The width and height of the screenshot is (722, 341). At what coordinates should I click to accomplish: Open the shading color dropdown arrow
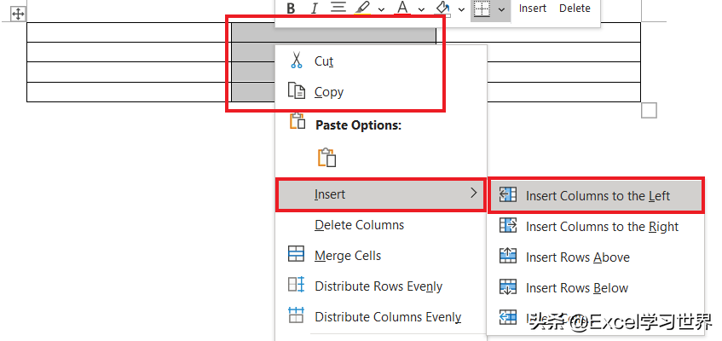point(461,9)
